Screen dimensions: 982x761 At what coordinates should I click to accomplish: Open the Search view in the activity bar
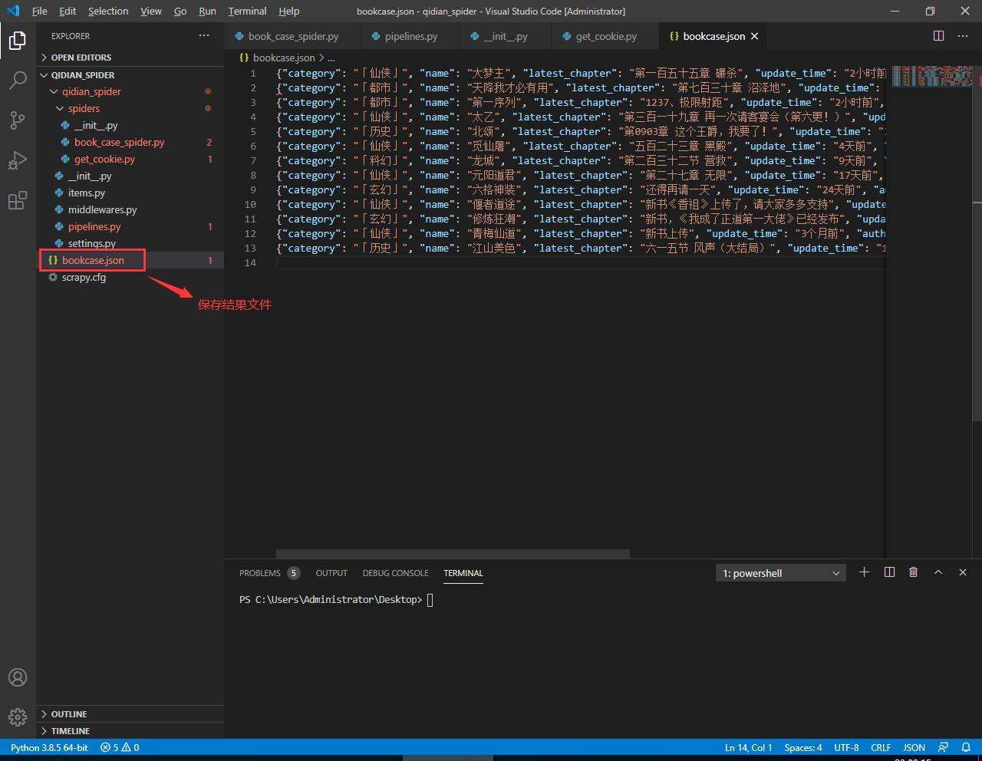[x=17, y=81]
